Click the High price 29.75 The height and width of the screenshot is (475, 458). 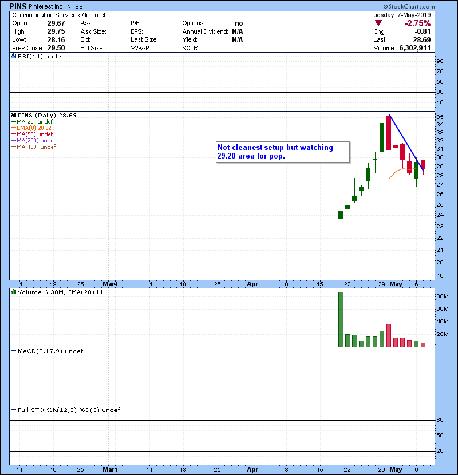(x=56, y=31)
